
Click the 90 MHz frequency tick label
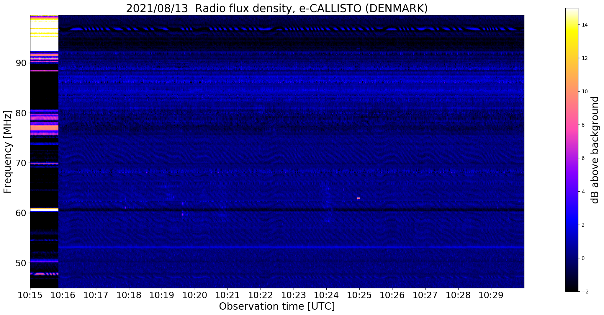[21, 63]
